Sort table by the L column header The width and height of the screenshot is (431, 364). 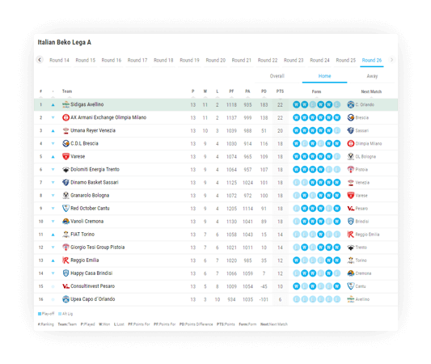pyautogui.click(x=218, y=91)
